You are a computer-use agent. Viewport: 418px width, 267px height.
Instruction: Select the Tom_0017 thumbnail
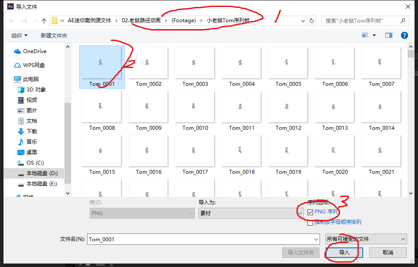tap(195, 155)
